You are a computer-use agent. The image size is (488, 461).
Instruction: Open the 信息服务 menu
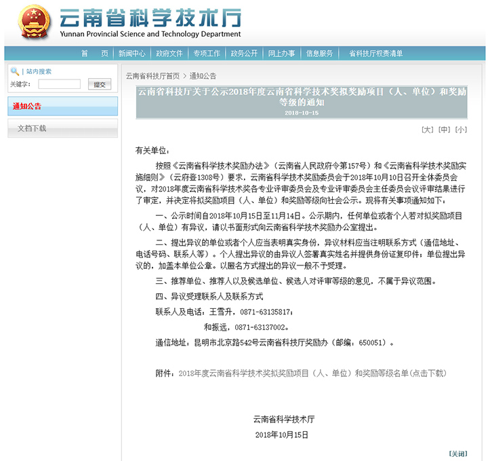319,54
